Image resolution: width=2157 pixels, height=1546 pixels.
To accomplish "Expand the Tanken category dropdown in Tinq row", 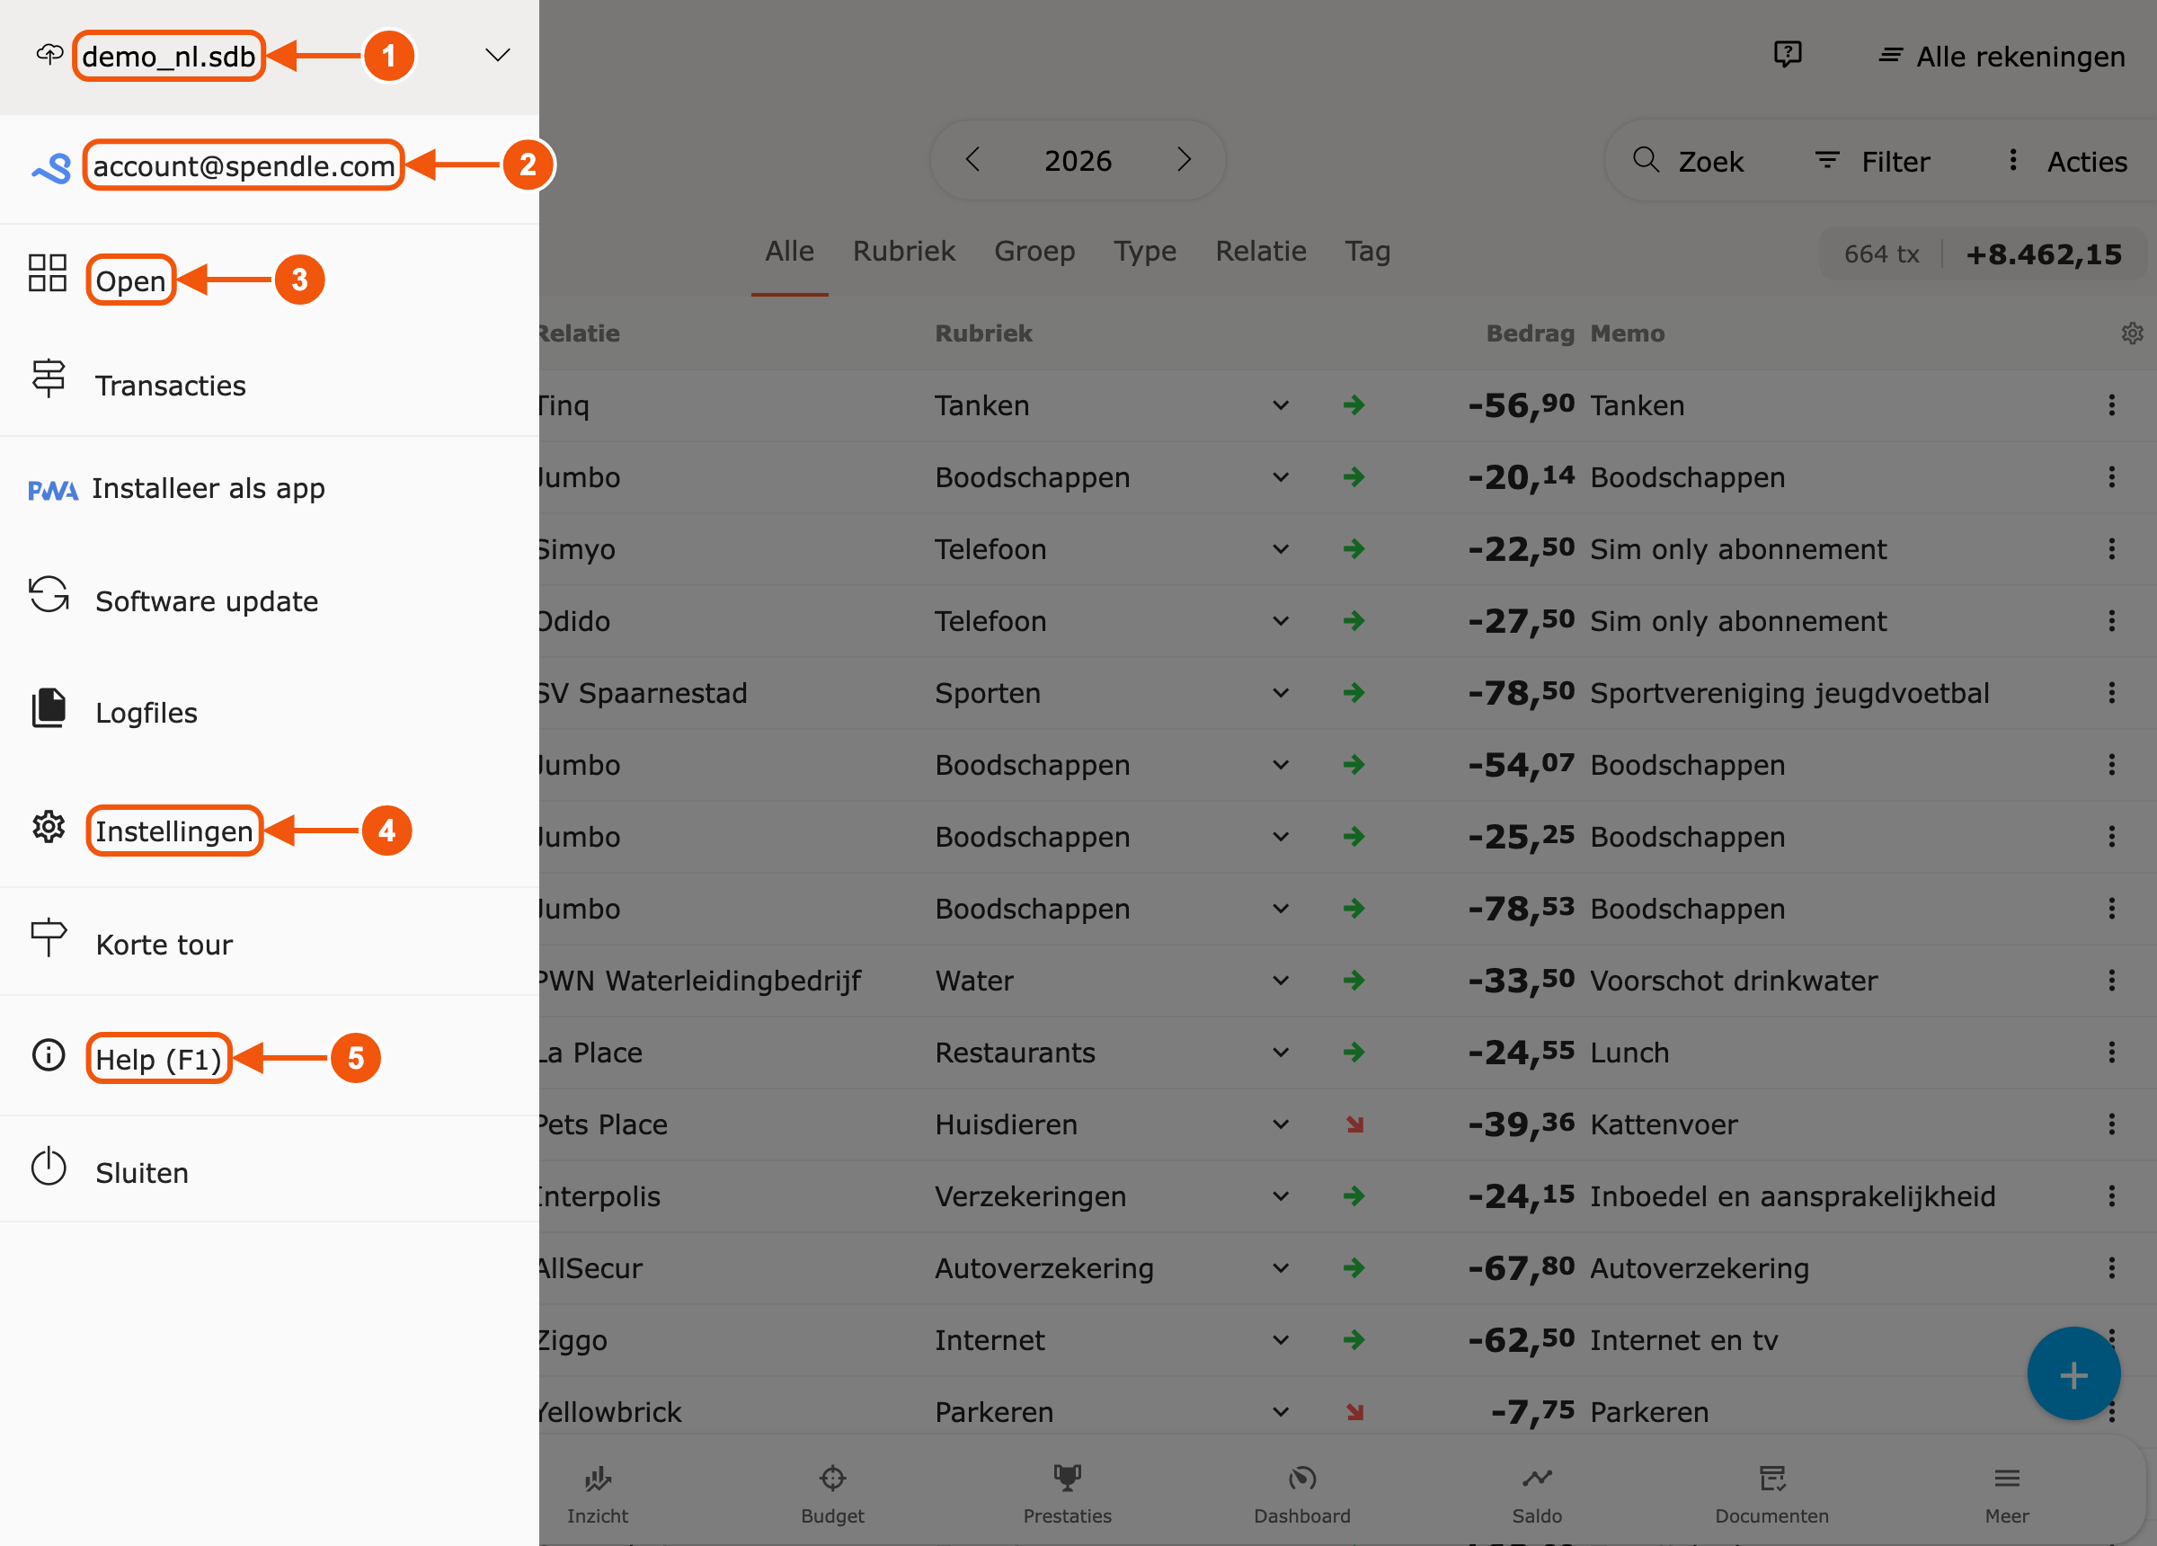I will pyautogui.click(x=1281, y=405).
